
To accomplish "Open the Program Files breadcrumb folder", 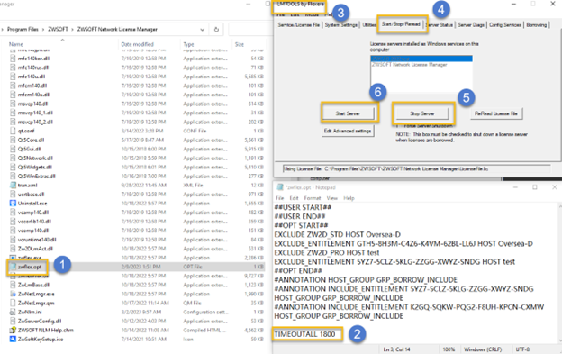I will pos(23,30).
